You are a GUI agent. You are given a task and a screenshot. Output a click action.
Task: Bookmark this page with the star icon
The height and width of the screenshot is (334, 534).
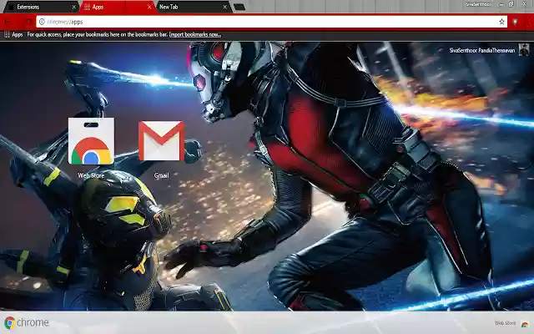coord(501,22)
